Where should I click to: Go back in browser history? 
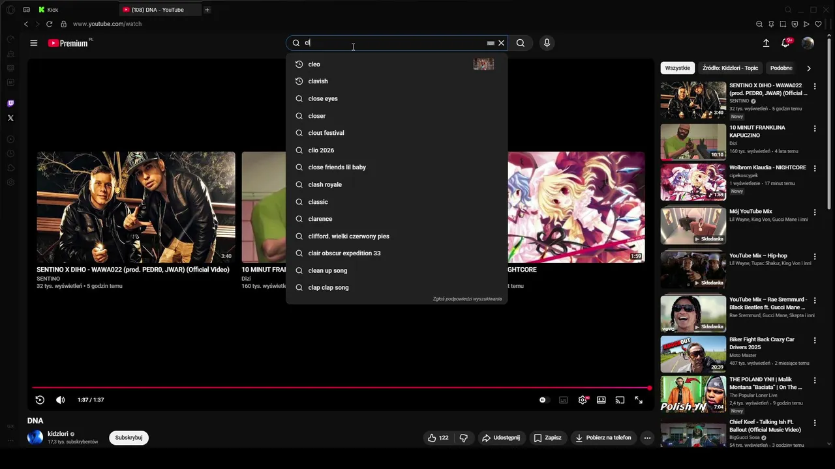pos(26,24)
